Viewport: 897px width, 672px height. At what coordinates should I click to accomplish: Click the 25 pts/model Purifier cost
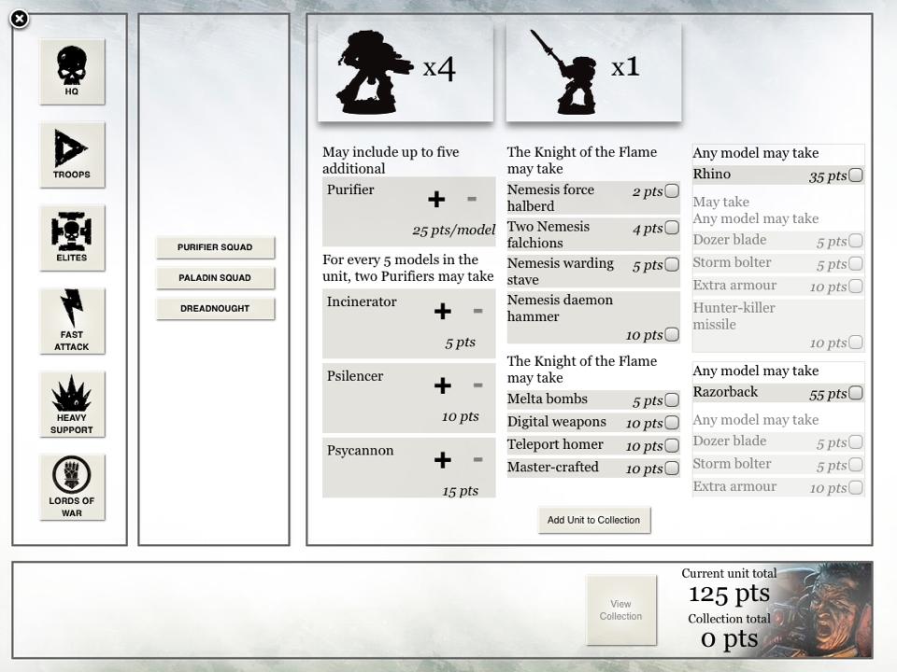pos(454,231)
